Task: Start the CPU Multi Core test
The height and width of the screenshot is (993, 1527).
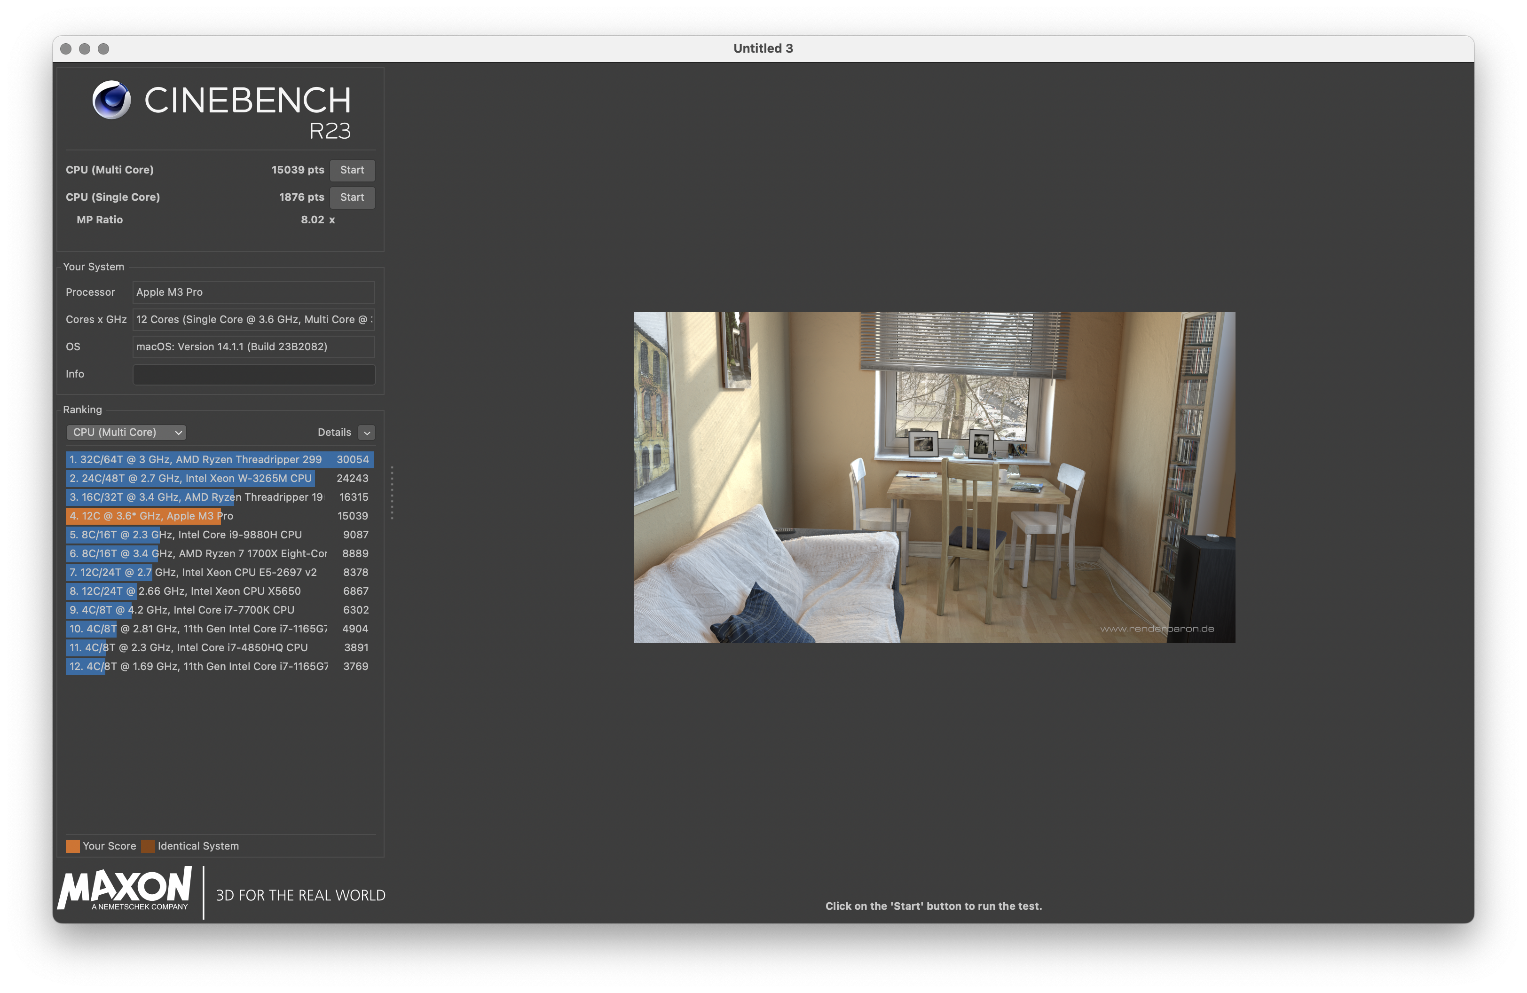Action: coord(352,170)
